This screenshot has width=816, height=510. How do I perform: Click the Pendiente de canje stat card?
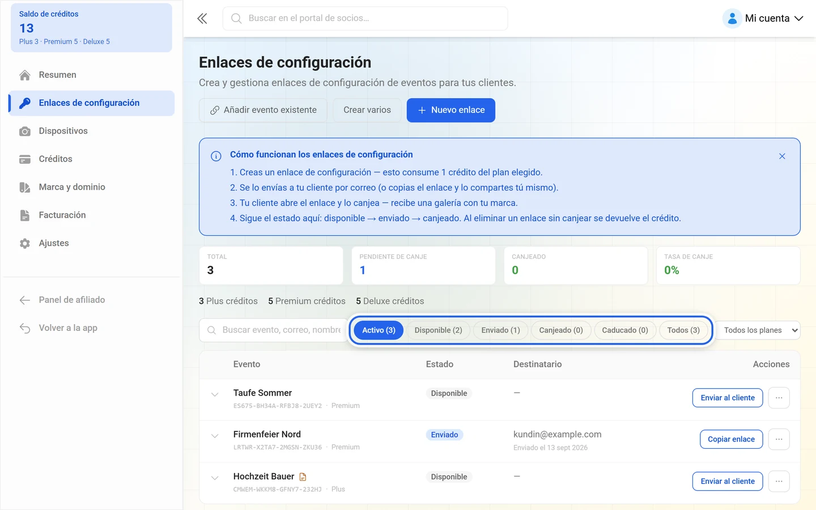tap(423, 265)
